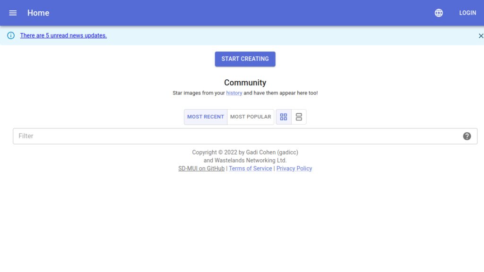Open the hamburger navigation menu
This screenshot has width=484, height=272.
point(13,13)
